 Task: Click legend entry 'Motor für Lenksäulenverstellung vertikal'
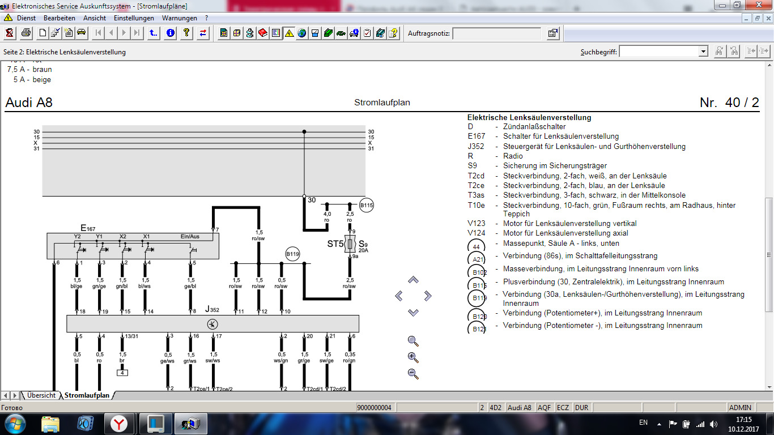(569, 223)
